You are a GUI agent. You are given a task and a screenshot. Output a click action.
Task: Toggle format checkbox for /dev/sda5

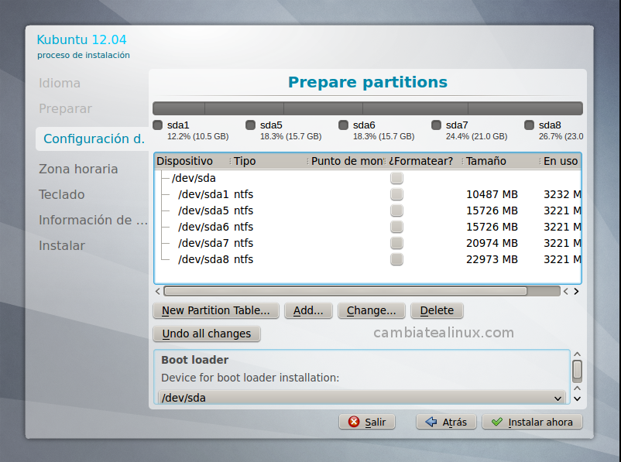(x=396, y=210)
